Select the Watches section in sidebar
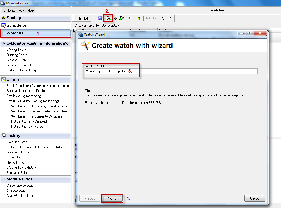The width and height of the screenshot is (281, 208). [36, 33]
